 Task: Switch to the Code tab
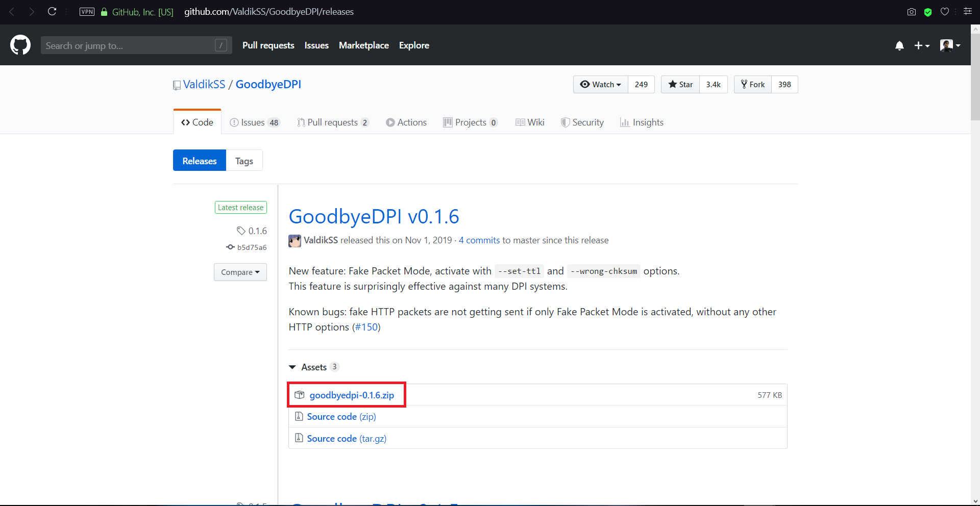[x=197, y=122]
